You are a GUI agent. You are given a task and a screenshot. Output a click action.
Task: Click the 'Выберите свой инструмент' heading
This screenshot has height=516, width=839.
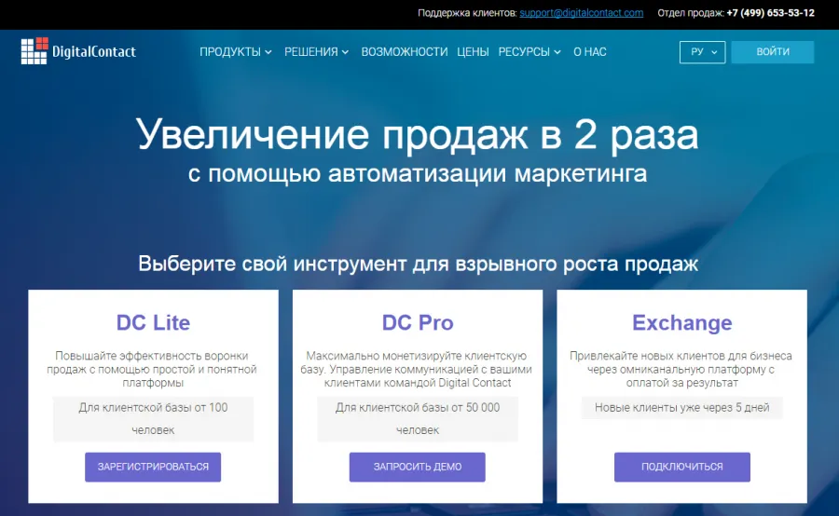click(x=418, y=264)
